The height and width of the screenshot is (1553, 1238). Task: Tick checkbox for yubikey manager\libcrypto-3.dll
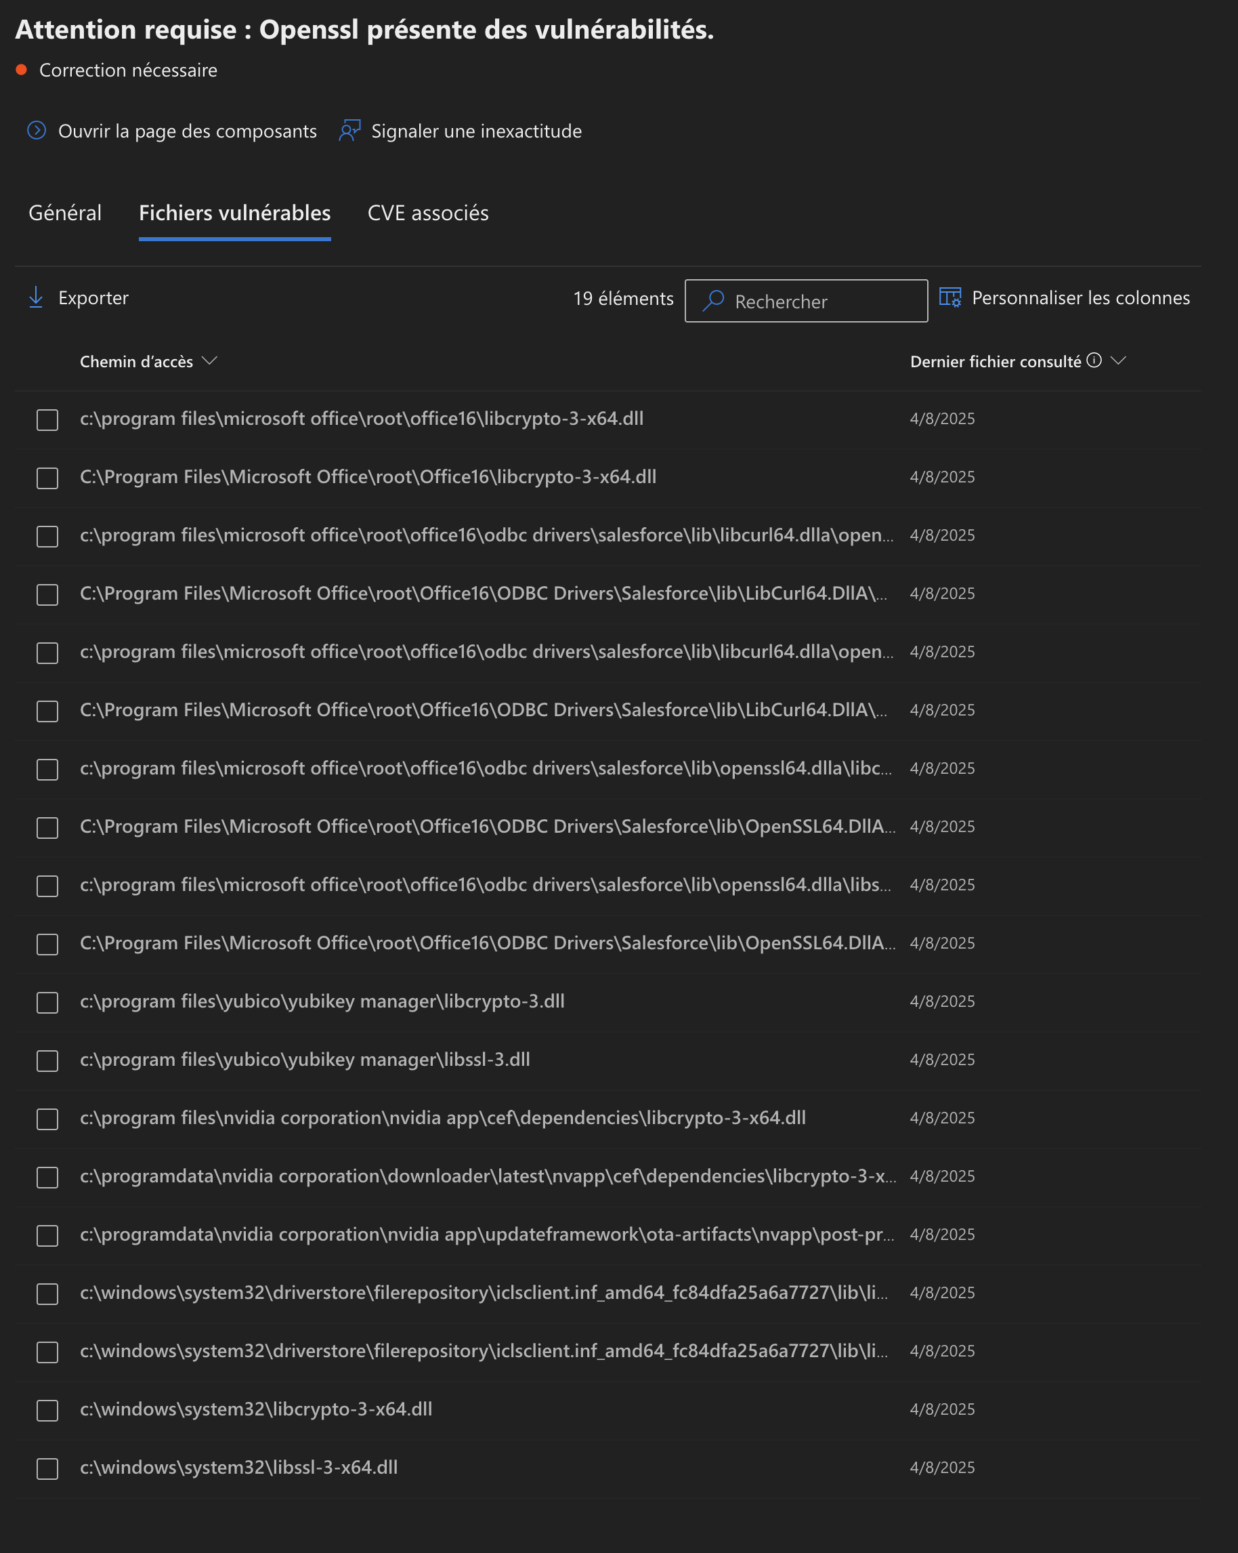[x=47, y=1003]
